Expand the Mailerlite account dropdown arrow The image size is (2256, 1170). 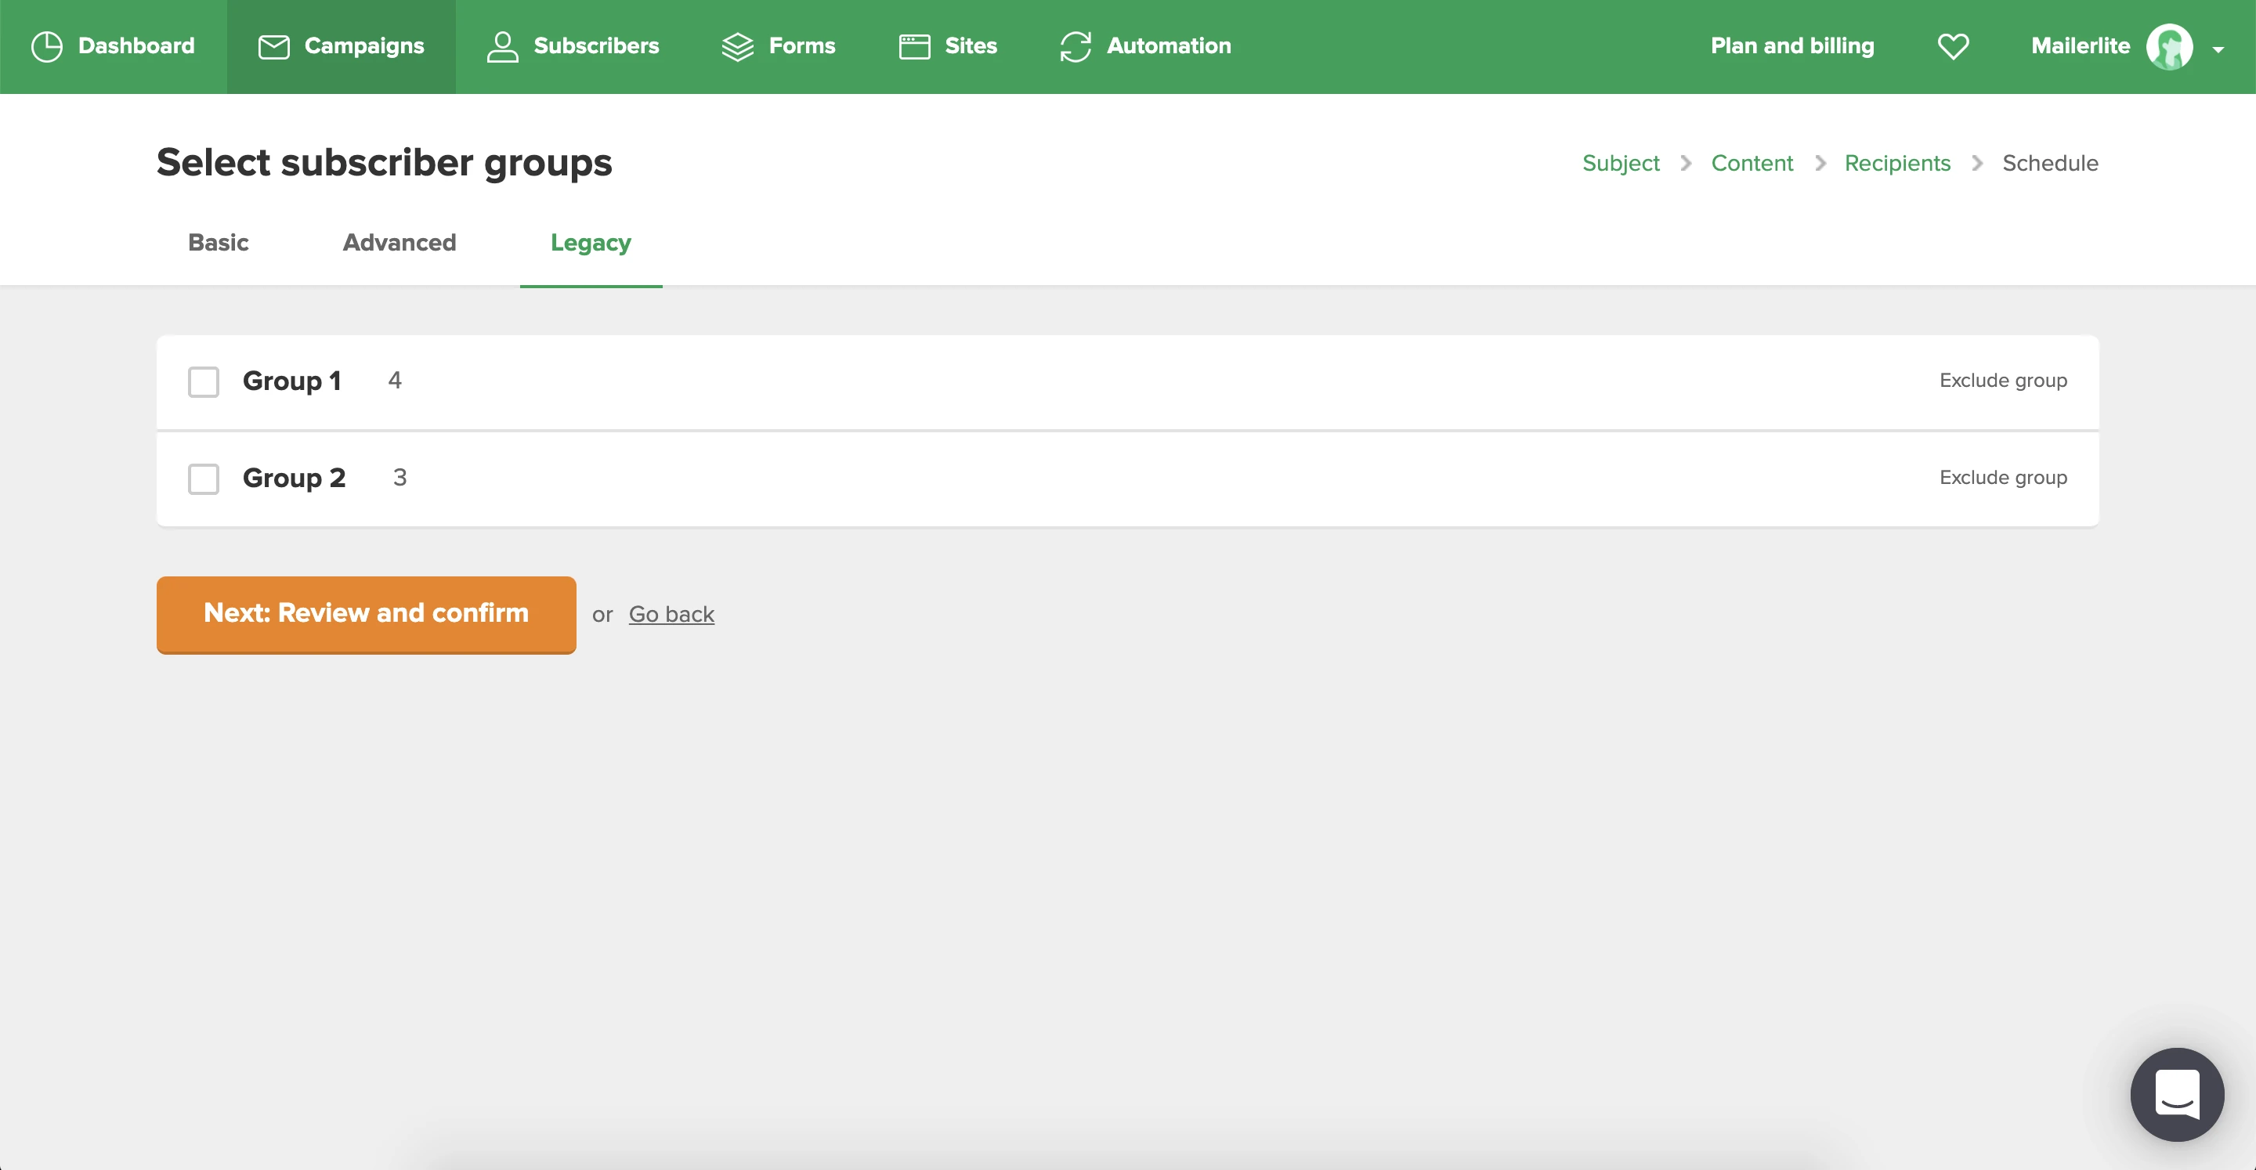pyautogui.click(x=2218, y=50)
